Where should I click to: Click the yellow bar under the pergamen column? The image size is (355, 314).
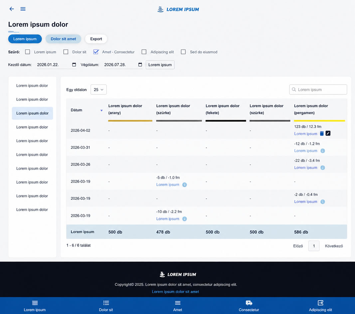click(x=319, y=121)
